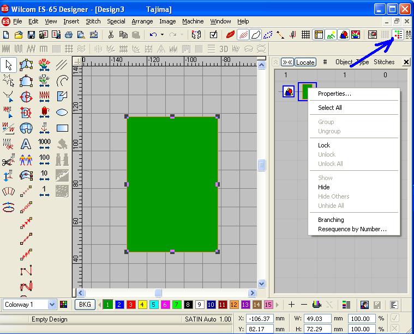
Task: Open Color-Object List icon at toolbar right
Action: 398,35
